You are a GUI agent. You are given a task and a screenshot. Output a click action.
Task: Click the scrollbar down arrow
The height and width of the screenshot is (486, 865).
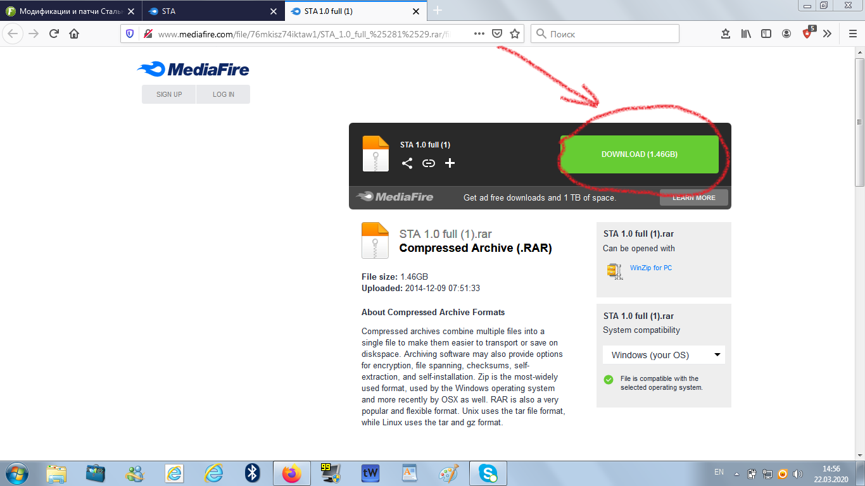pyautogui.click(x=859, y=455)
